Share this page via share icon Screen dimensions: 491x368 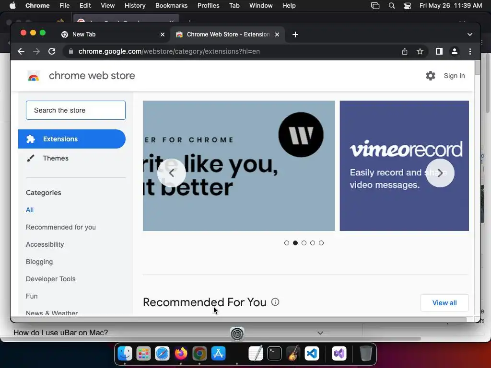[x=405, y=51]
